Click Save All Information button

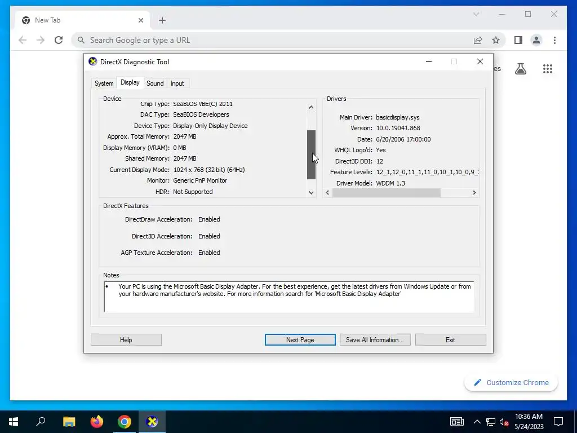point(375,340)
